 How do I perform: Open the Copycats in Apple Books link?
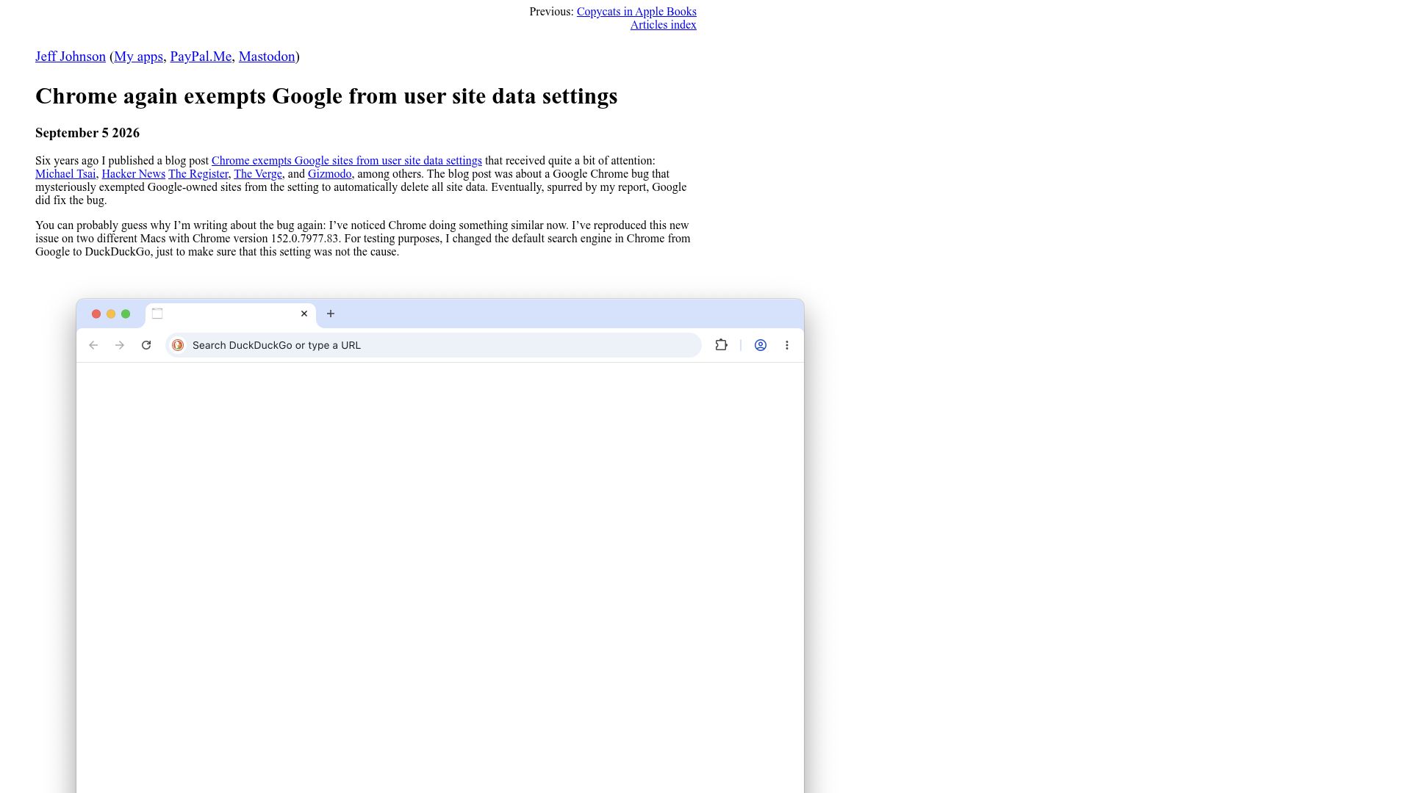coord(636,12)
